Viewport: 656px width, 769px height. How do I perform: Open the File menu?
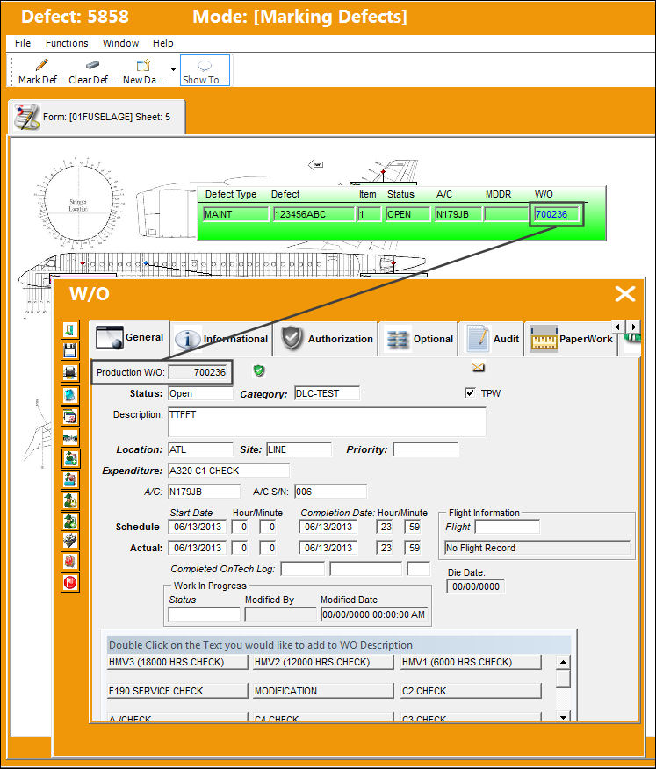click(23, 43)
